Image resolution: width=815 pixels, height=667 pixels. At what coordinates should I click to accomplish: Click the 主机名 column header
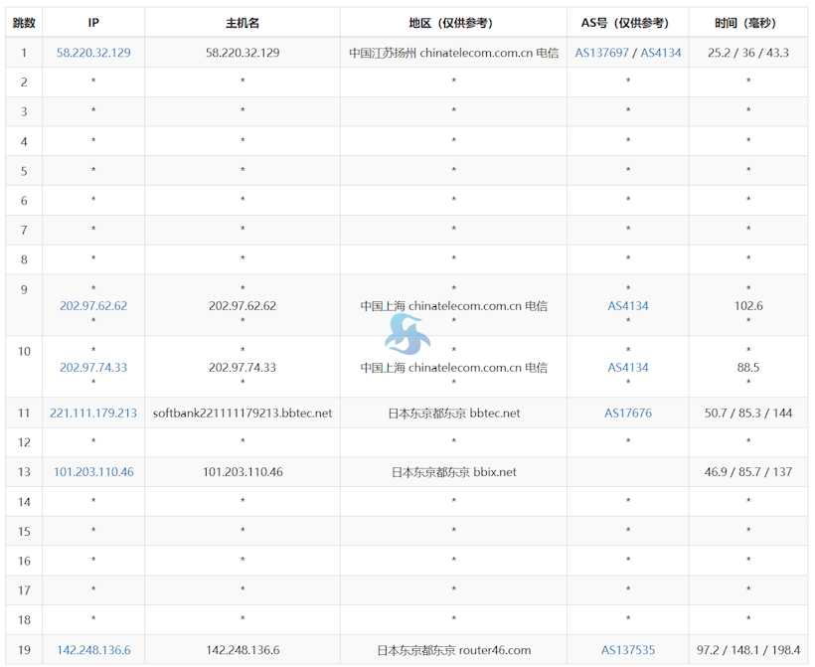coord(243,23)
